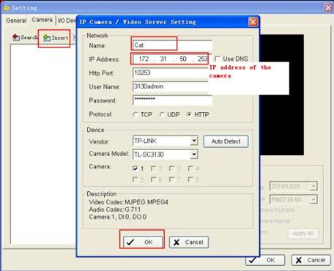The height and width of the screenshot is (271, 334).
Task: Expand the date dropdown showing 2010/12/29
Action: (x=313, y=186)
